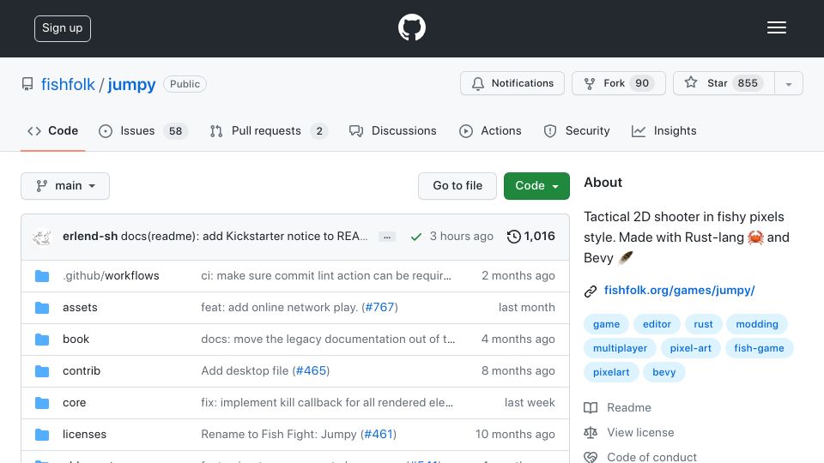Image resolution: width=824 pixels, height=463 pixels.
Task: Select the fish-game topic tag
Action: click(x=759, y=348)
